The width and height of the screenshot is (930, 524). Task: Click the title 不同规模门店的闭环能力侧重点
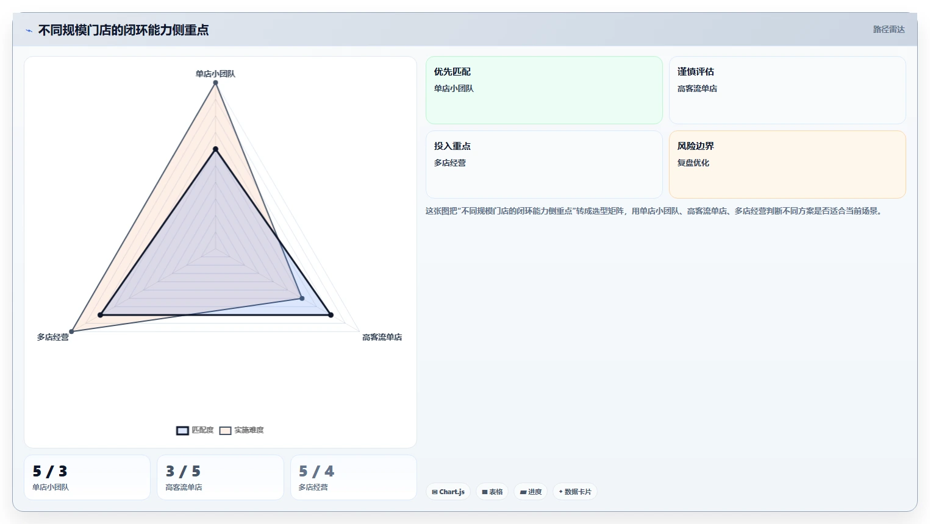coord(123,30)
